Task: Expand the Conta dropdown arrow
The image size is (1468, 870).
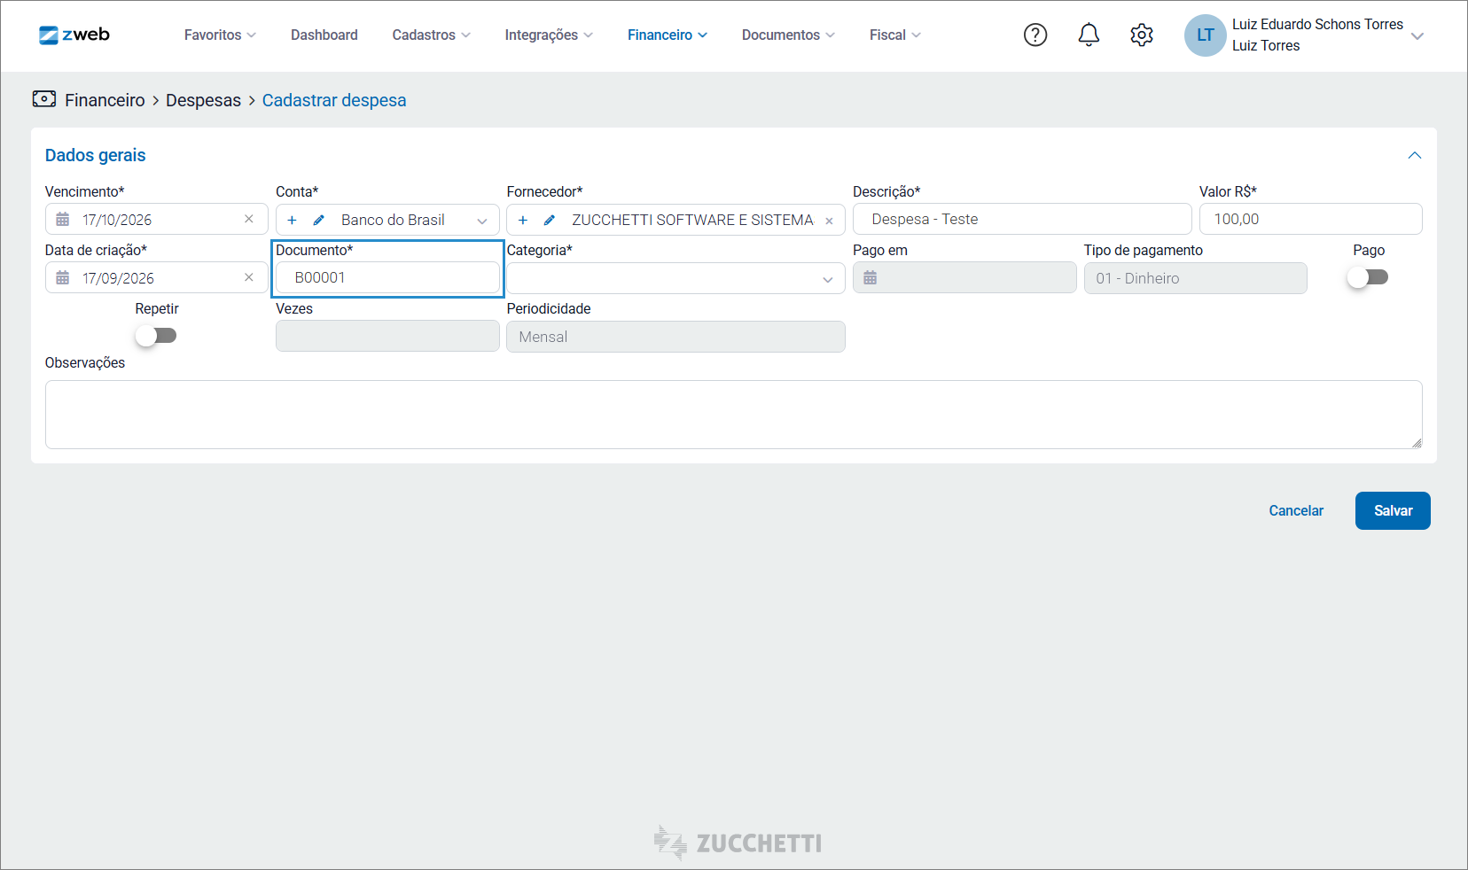Action: 482,221
